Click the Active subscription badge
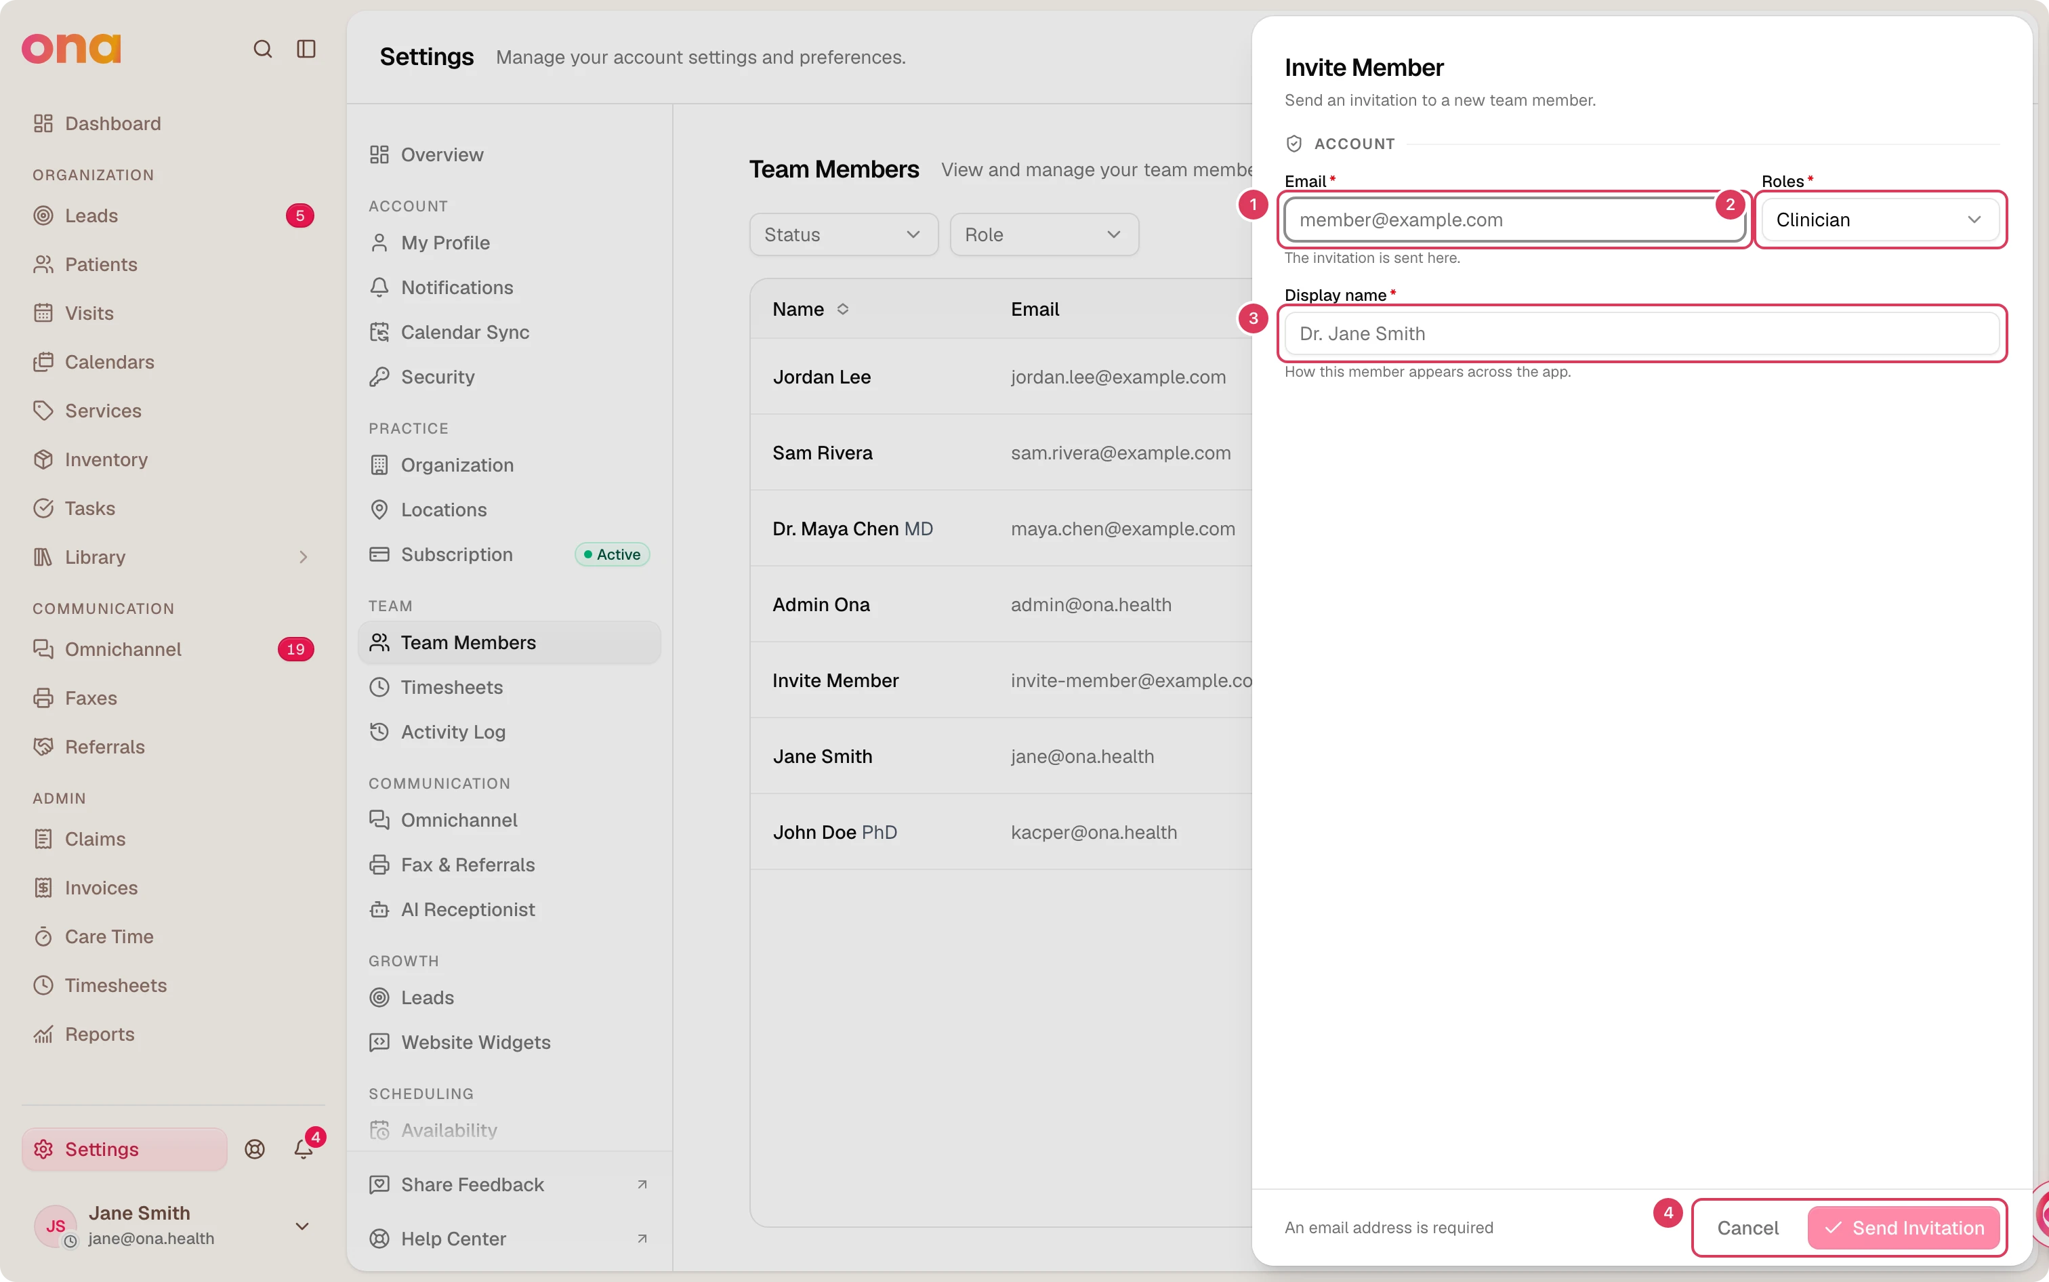2049x1282 pixels. pyautogui.click(x=612, y=554)
